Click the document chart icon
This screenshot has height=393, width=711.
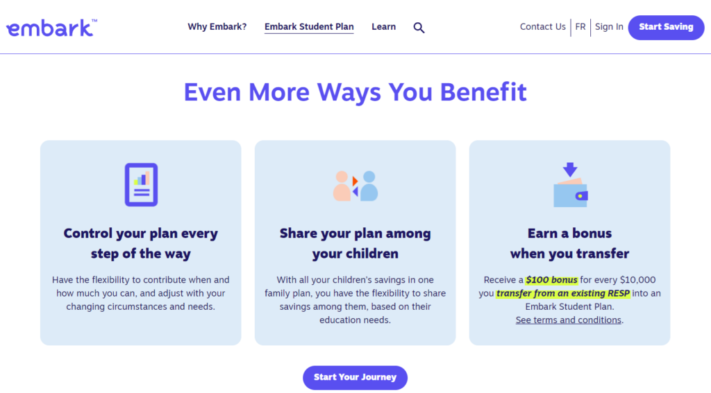pos(141,184)
